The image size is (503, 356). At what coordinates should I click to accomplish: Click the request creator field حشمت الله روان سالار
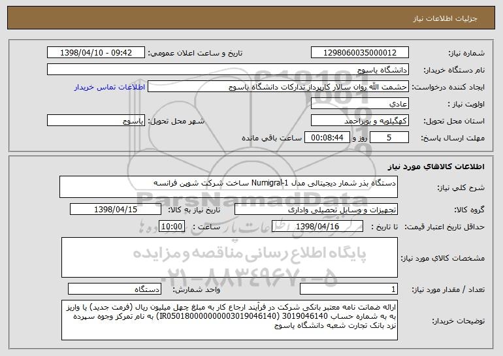point(278,87)
